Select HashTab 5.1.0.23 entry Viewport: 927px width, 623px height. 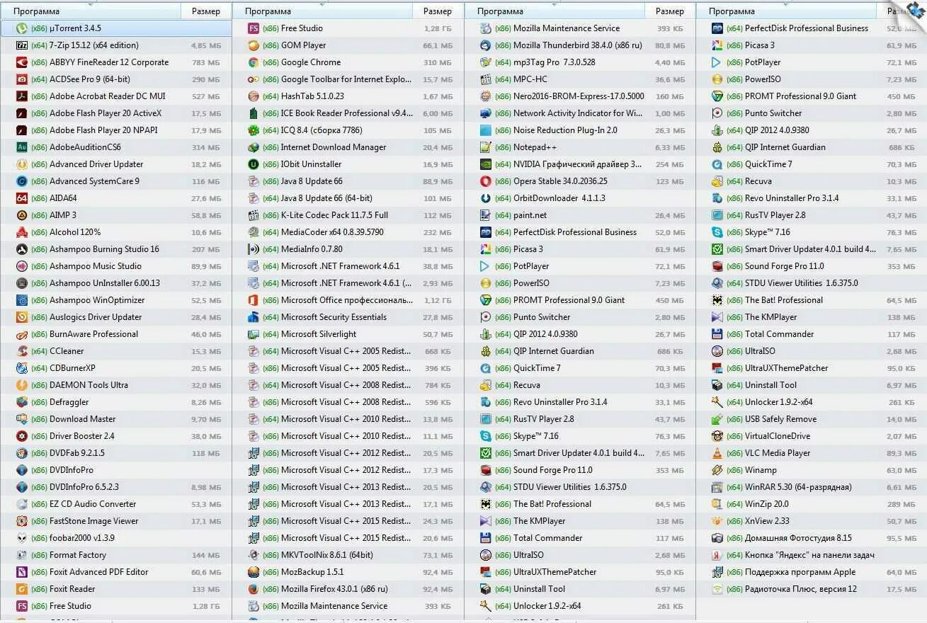coord(348,96)
